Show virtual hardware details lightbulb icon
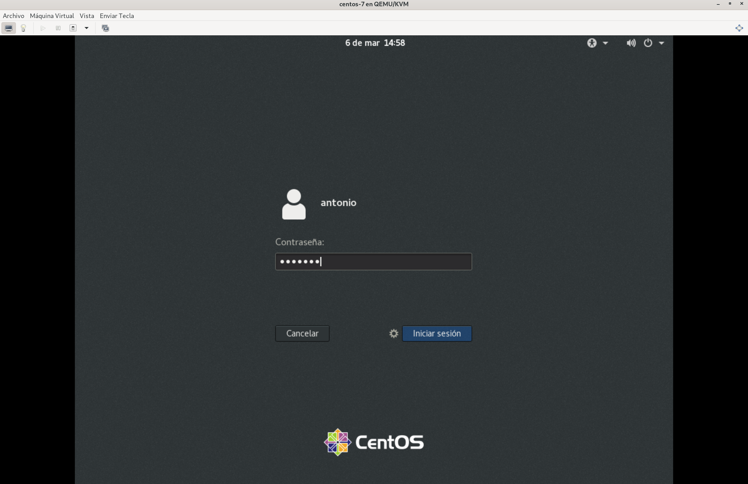 (x=24, y=28)
